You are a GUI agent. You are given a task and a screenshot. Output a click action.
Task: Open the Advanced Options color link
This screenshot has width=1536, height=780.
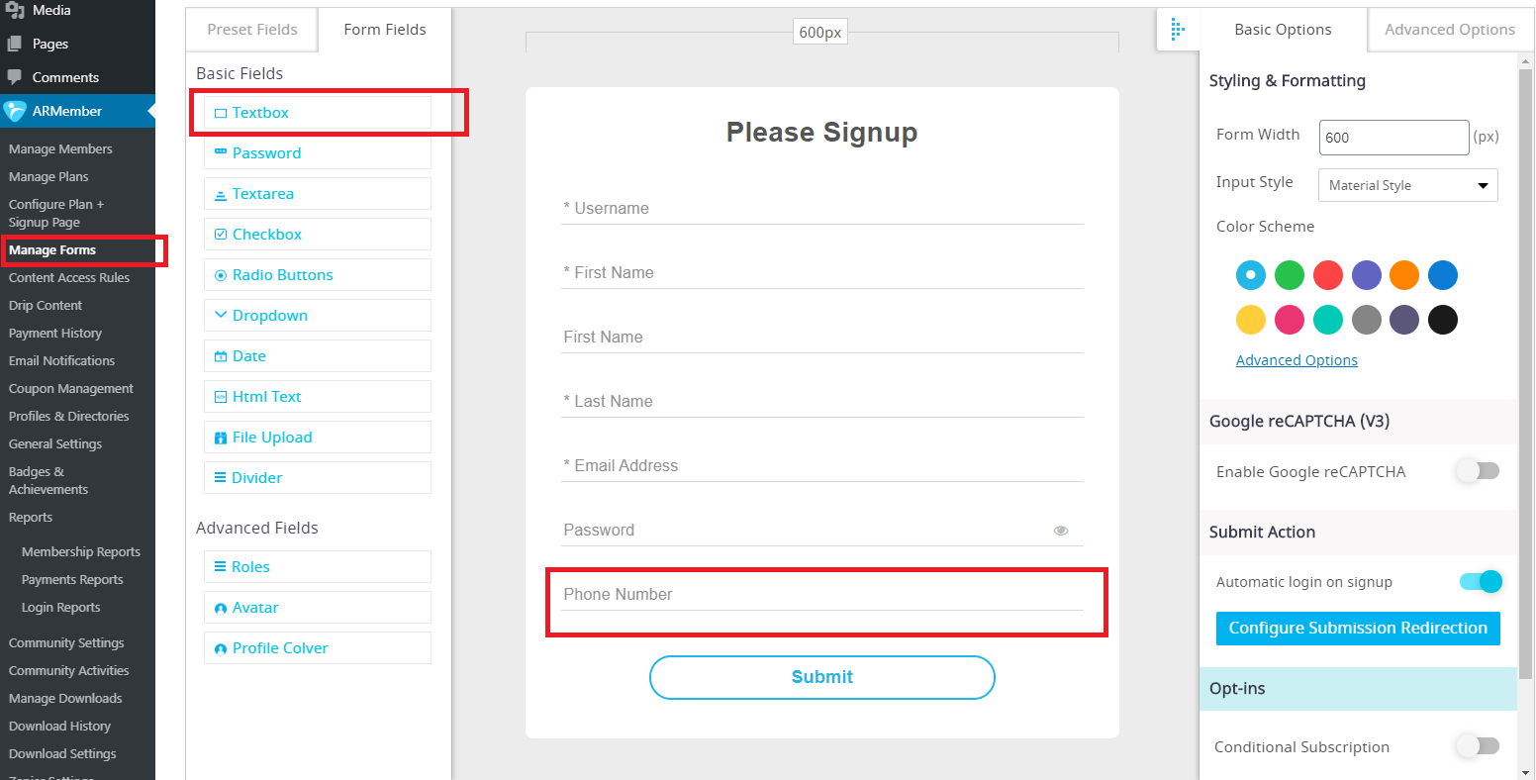click(1296, 360)
